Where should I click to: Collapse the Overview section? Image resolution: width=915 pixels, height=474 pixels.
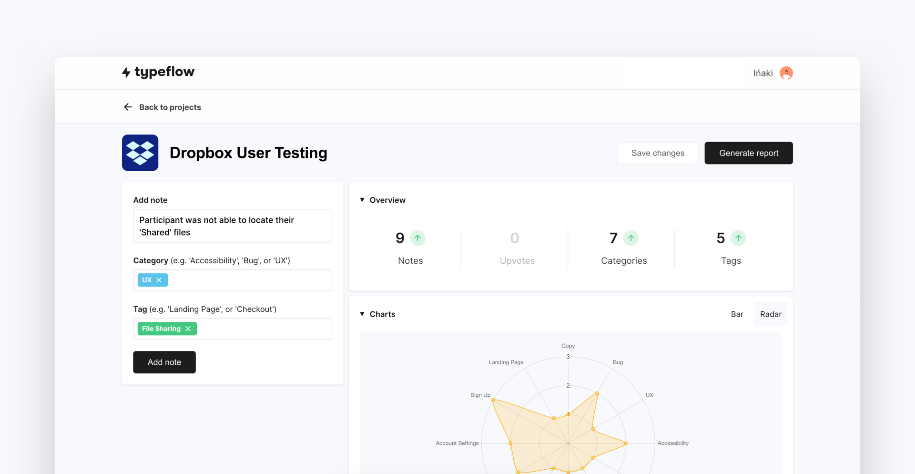362,200
